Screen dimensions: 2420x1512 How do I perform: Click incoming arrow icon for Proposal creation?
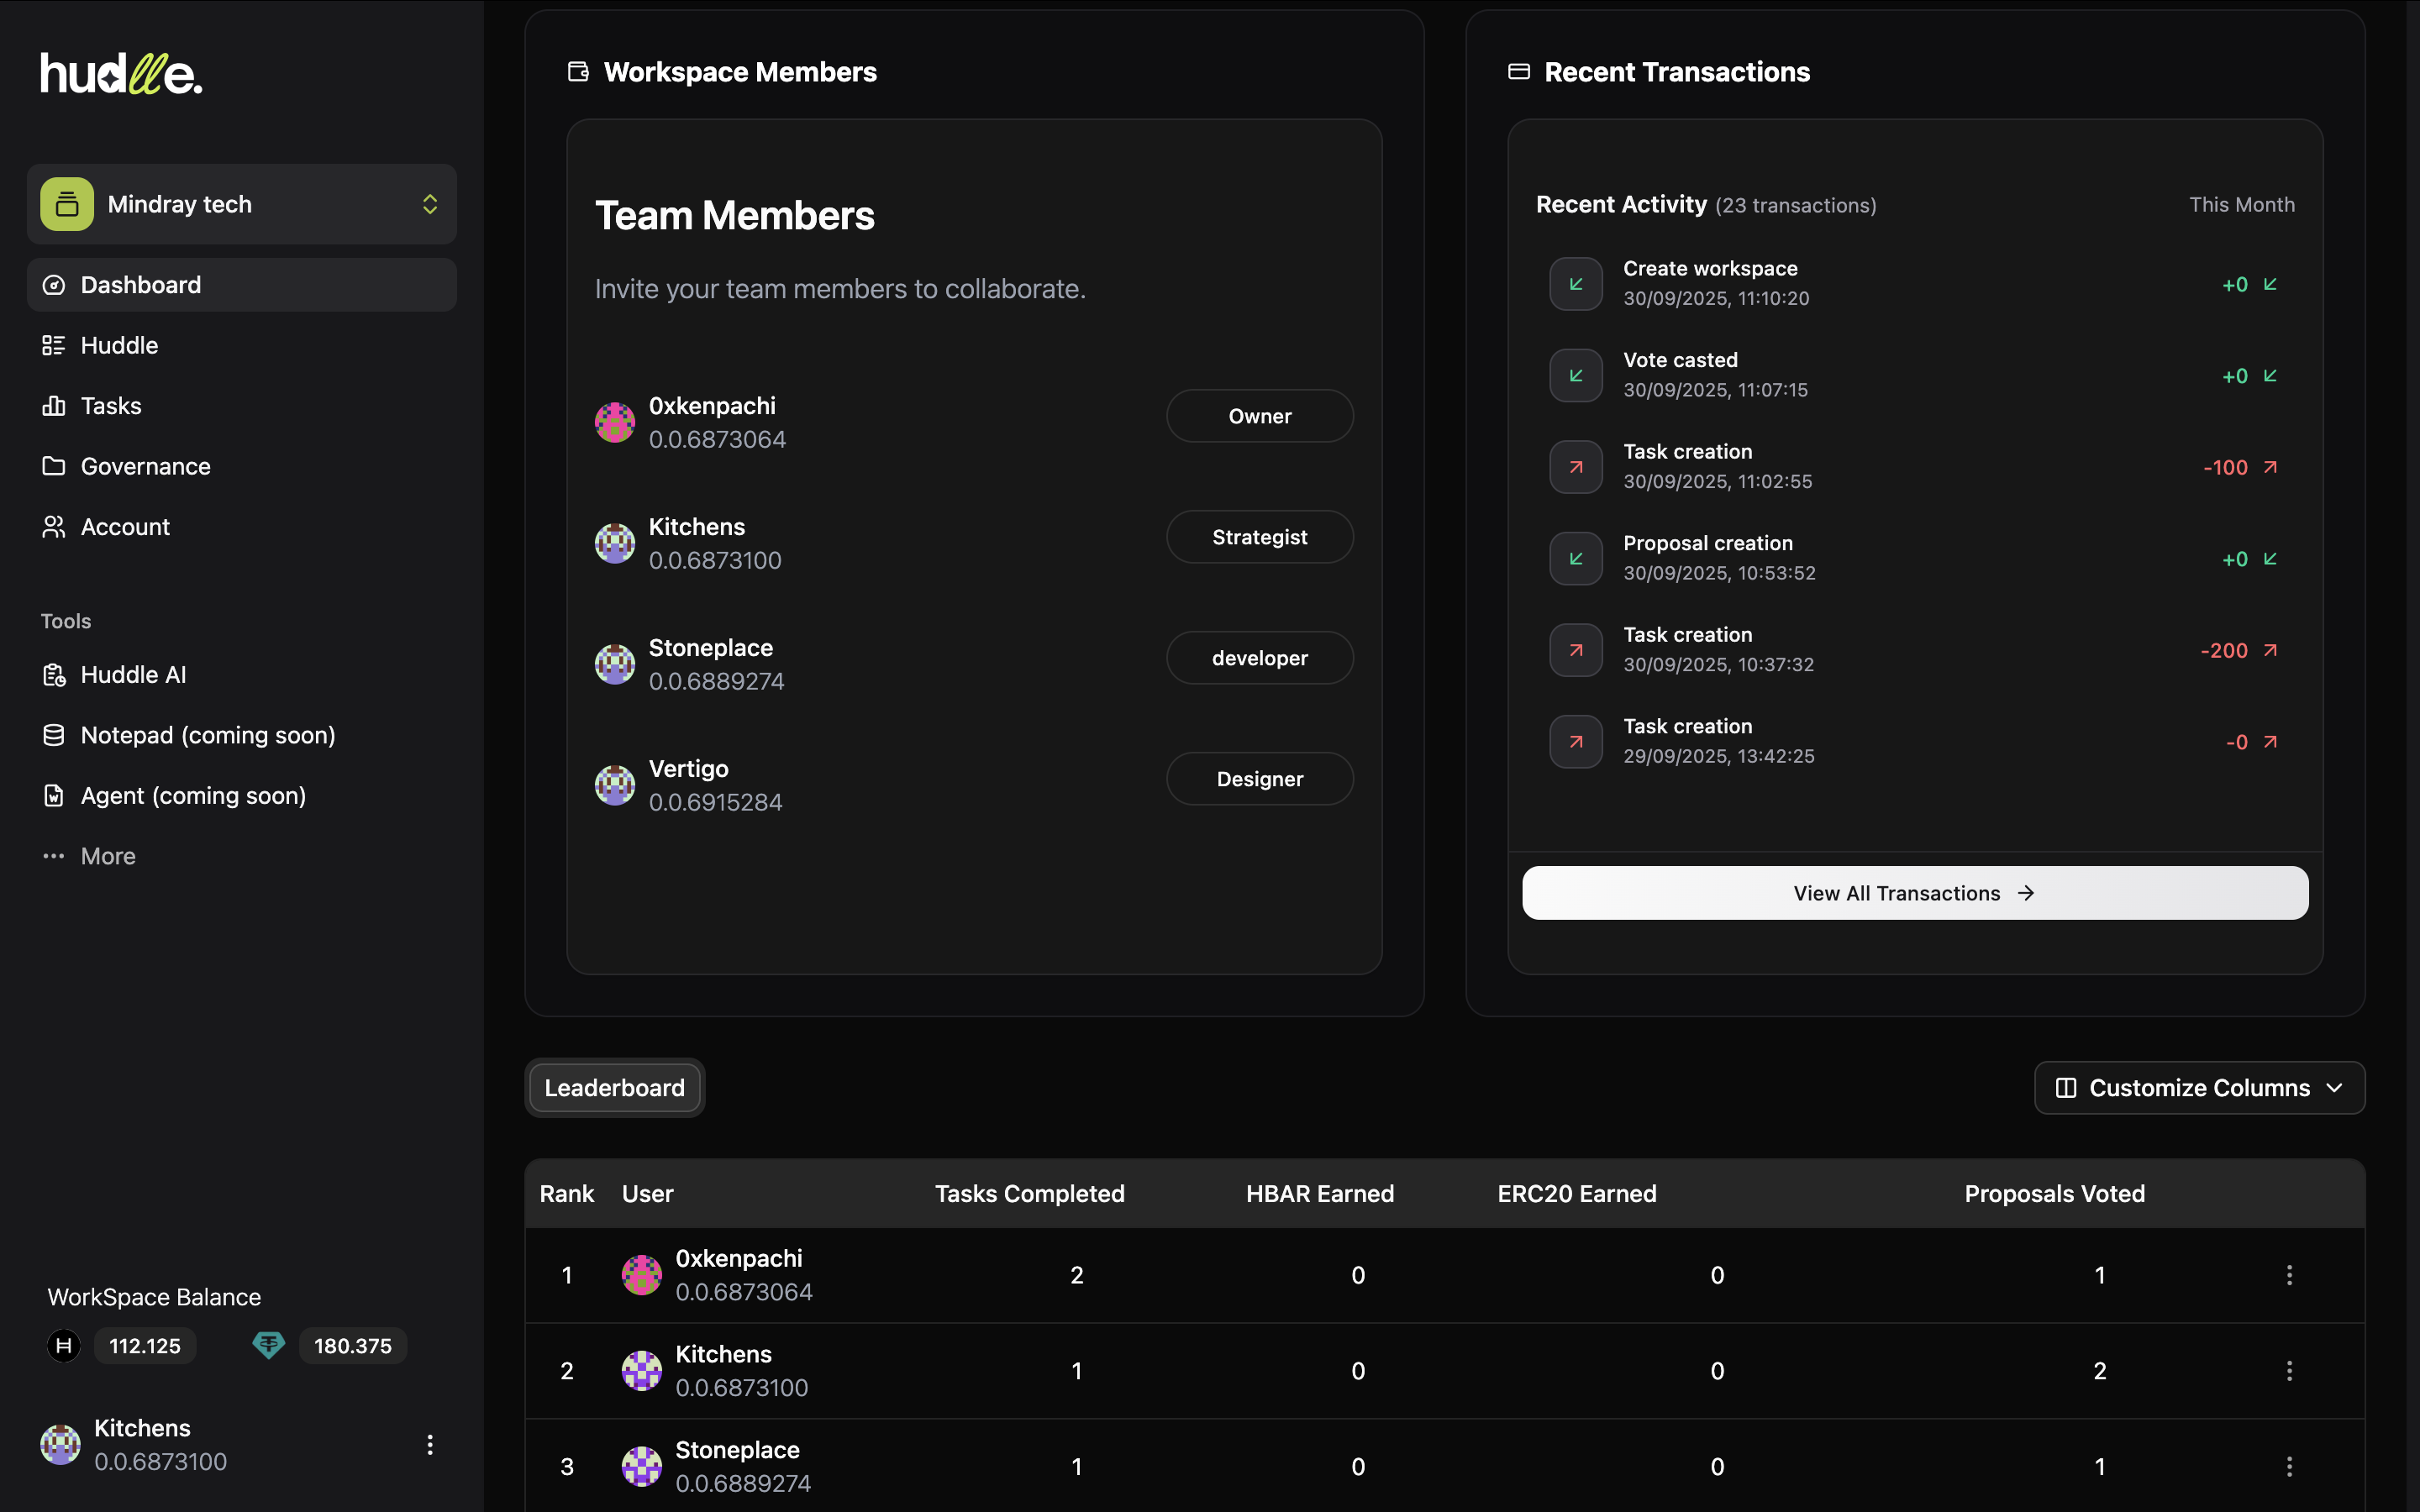click(x=1576, y=559)
